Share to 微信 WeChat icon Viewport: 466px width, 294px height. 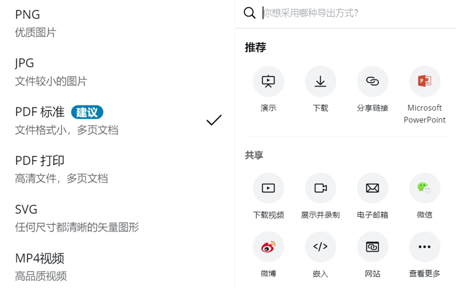425,188
